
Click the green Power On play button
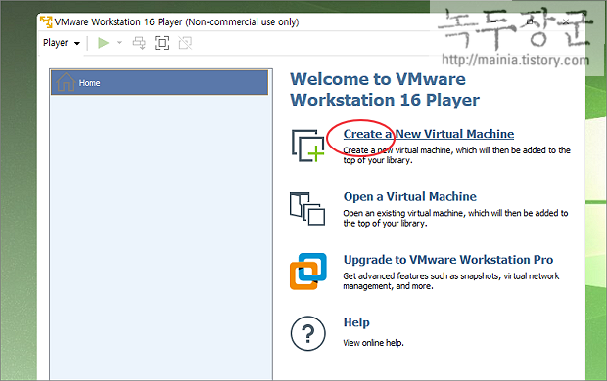[x=104, y=43]
